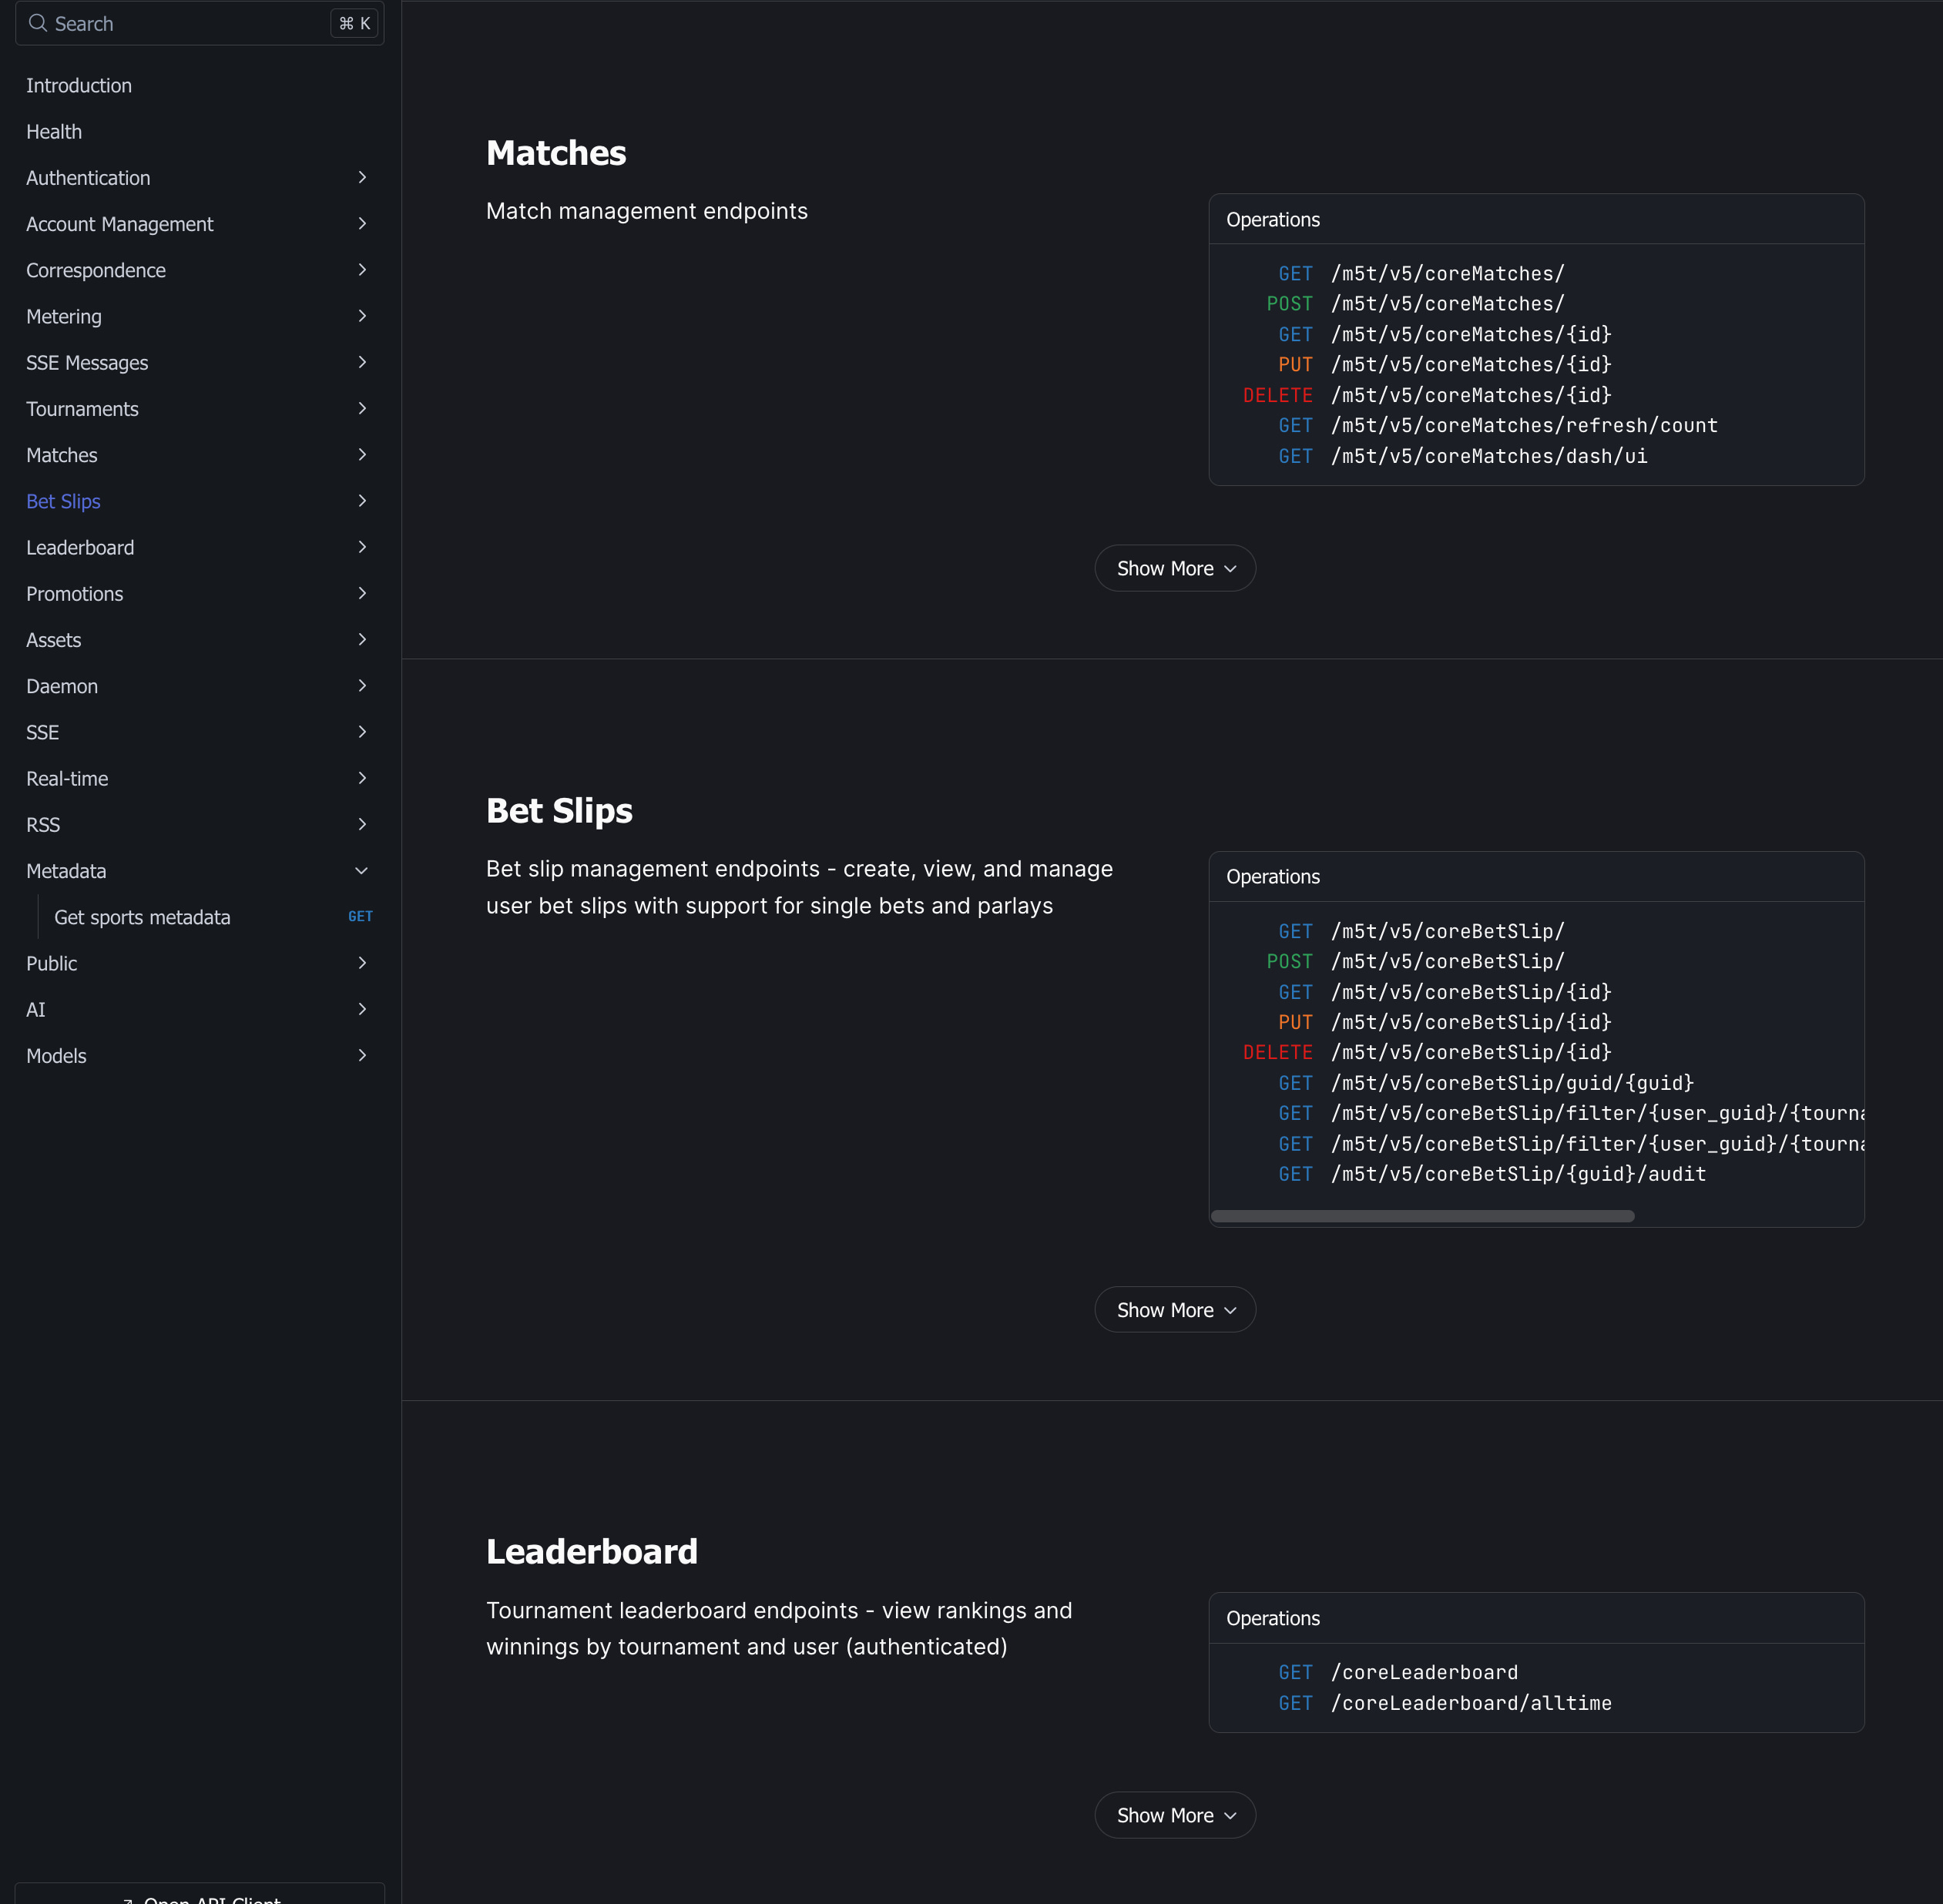Open GET /m5t/v5/coreMatches/ operation
The width and height of the screenshot is (1943, 1904).
[x=1421, y=273]
